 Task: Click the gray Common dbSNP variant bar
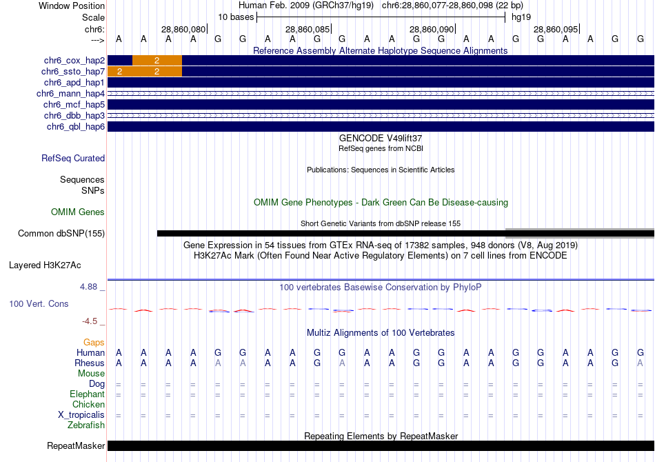[580, 234]
